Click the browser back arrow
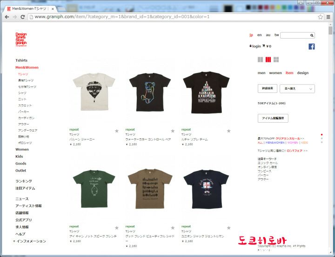 (x=7, y=17)
